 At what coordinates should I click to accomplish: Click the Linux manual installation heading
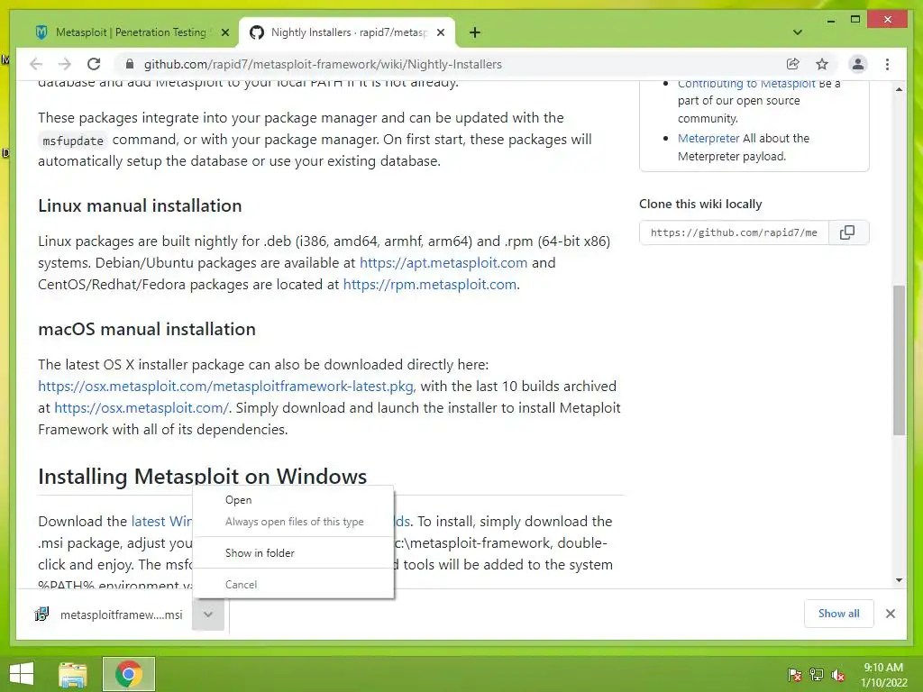140,206
